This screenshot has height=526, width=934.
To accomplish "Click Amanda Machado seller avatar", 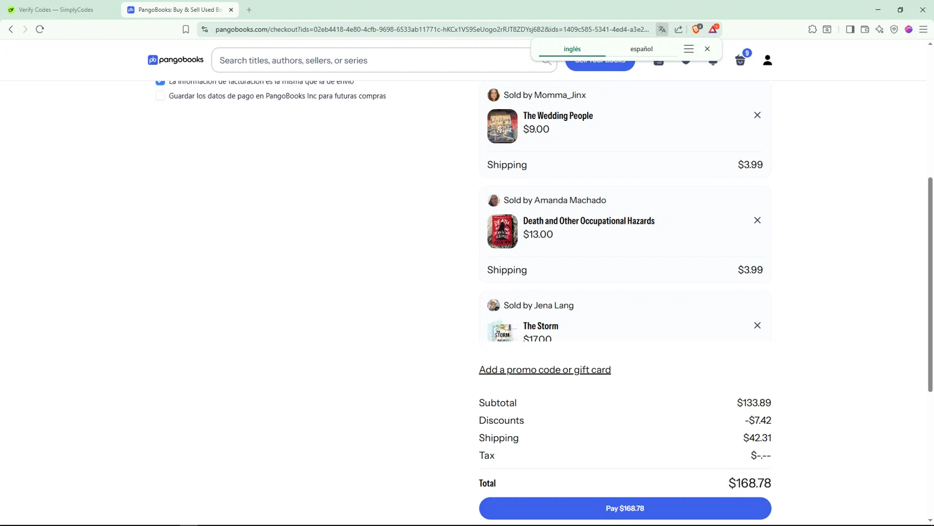I will [494, 200].
